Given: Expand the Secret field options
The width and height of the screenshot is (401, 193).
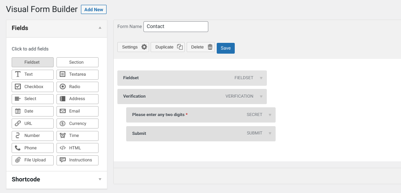Looking at the screenshot, I should click(270, 115).
